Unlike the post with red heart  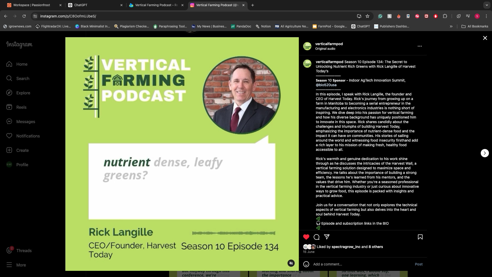click(306, 237)
